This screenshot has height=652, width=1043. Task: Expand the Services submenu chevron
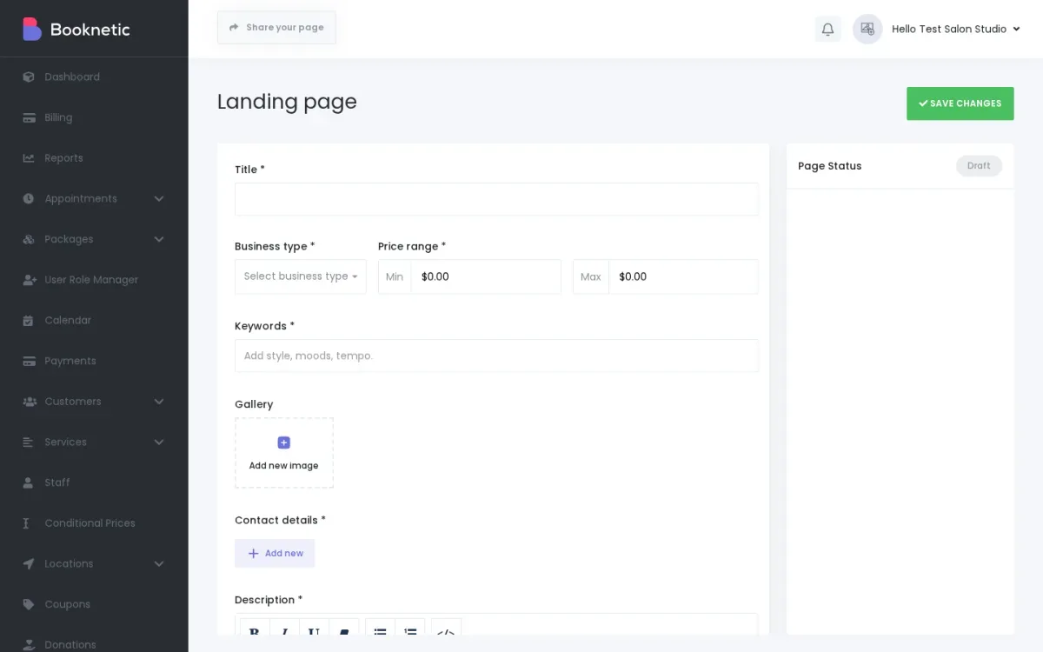159,442
